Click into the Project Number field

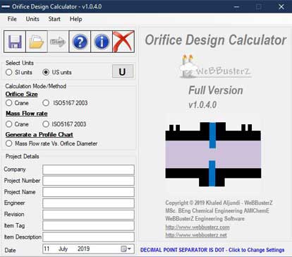pyautogui.click(x=88, y=181)
